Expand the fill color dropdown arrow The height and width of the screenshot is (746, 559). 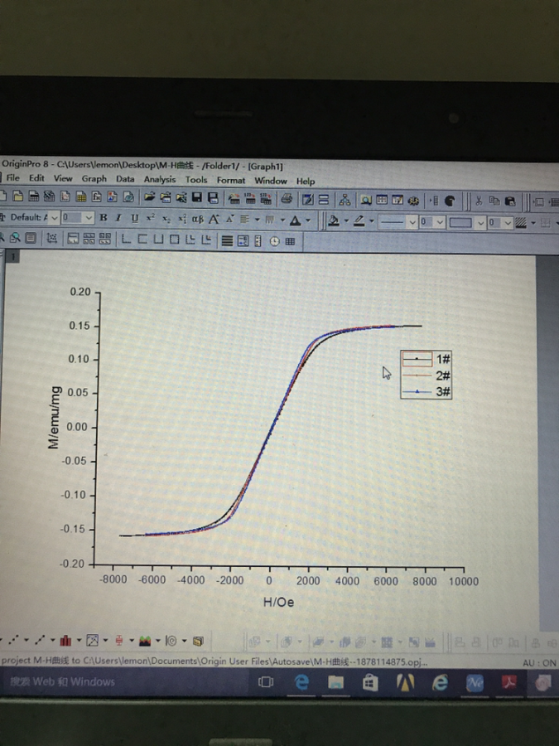tap(346, 221)
